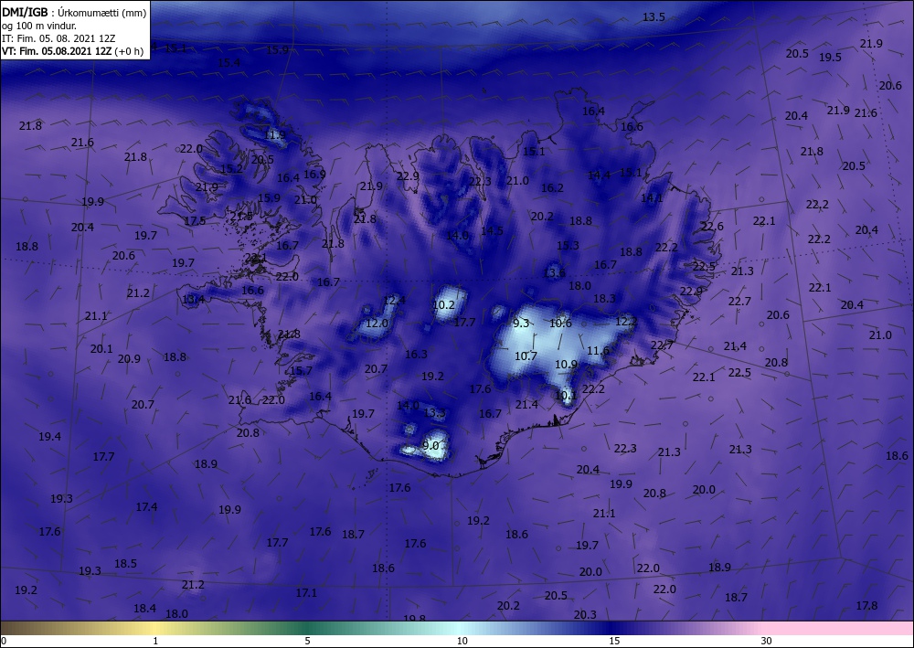Image resolution: width=914 pixels, height=648 pixels.
Task: Click the map value 14.4
Action: 599,175
